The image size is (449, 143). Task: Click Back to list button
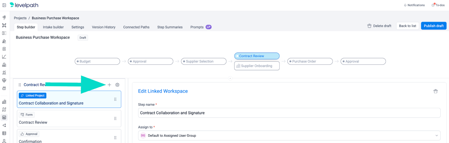[407, 26]
